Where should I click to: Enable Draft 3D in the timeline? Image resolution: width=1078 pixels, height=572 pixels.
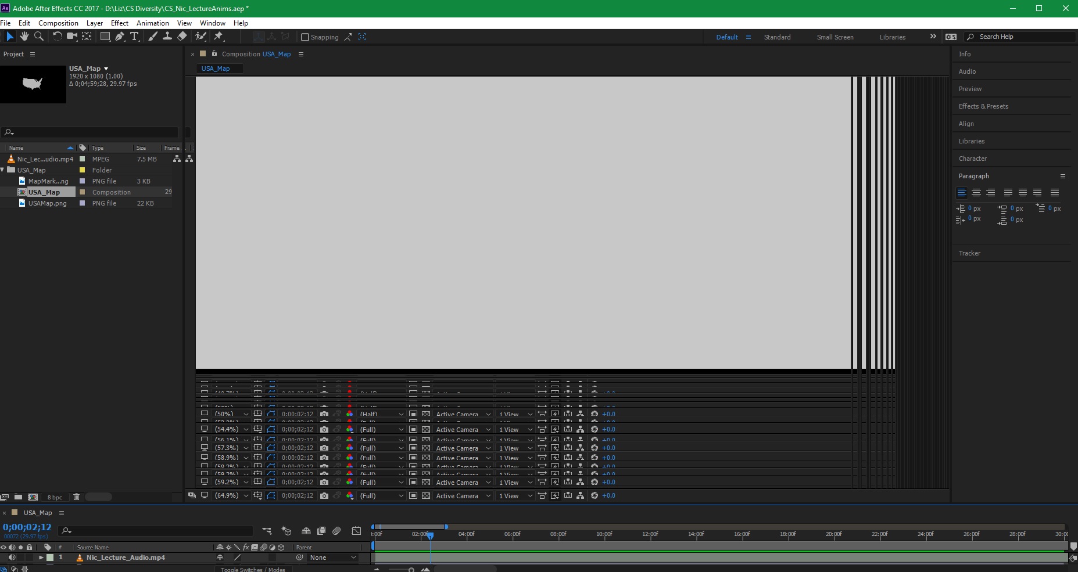click(x=286, y=531)
